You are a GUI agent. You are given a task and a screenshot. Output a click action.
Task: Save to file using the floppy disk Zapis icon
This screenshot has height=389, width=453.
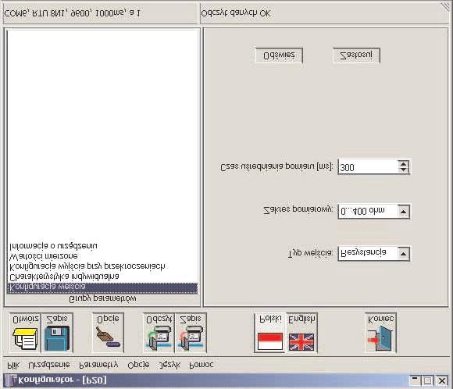(x=57, y=333)
